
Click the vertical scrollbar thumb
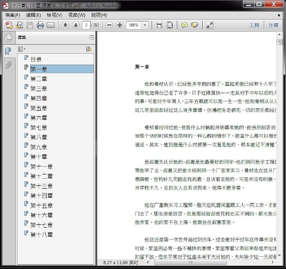point(279,42)
